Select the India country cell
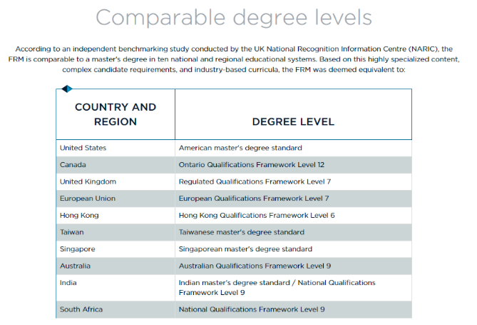This screenshot has width=477, height=325. click(x=68, y=283)
